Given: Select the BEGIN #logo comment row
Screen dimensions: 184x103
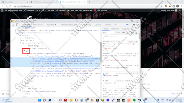Looking at the screenshot, I should coord(33,46).
